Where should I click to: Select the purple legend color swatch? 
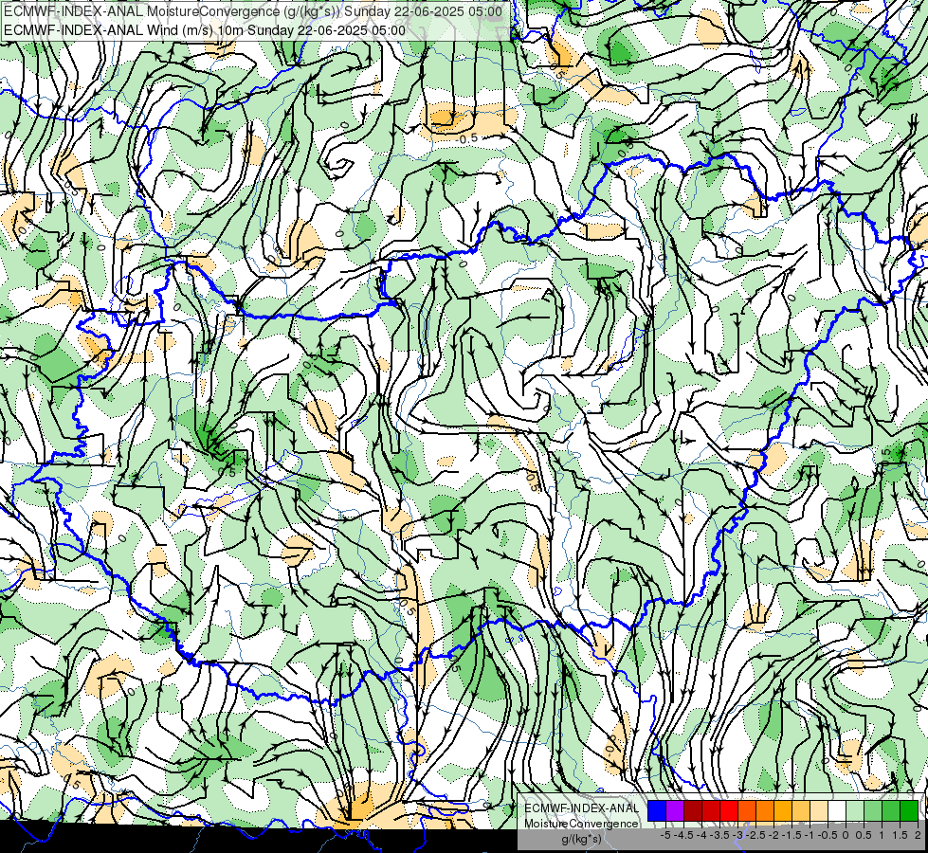[x=675, y=810]
